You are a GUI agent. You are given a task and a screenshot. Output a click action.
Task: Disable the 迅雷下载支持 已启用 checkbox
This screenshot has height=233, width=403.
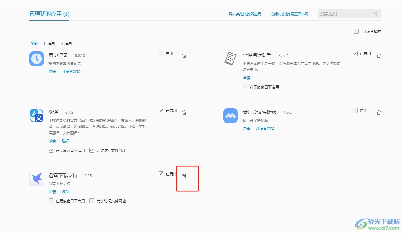point(161,174)
